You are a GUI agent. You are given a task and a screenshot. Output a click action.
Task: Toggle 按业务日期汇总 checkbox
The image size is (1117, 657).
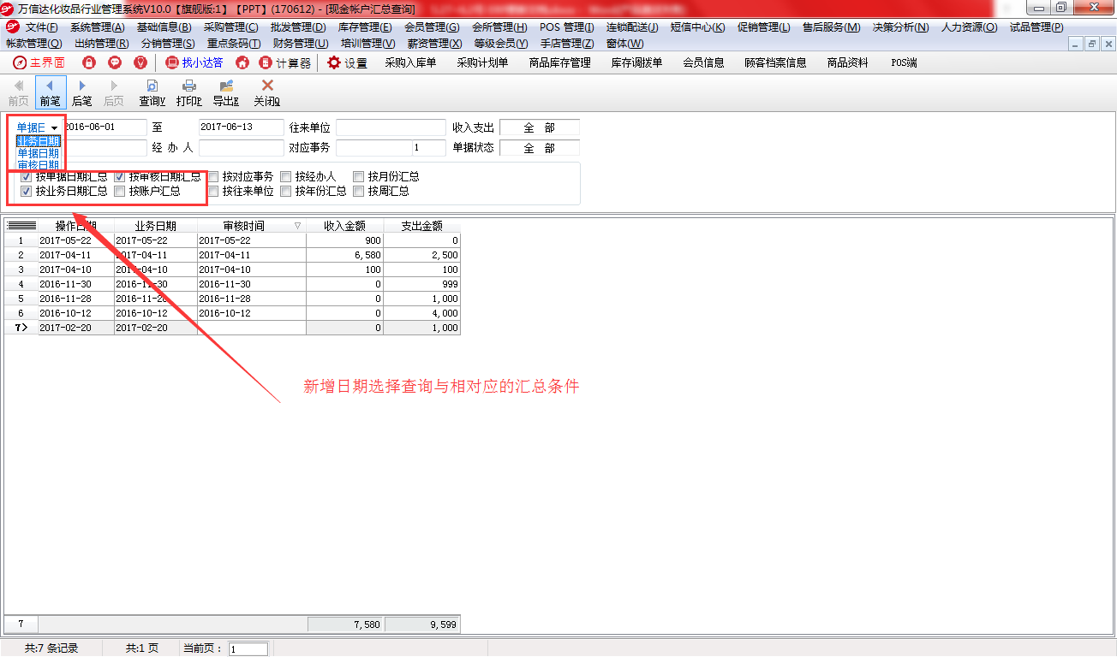point(27,192)
